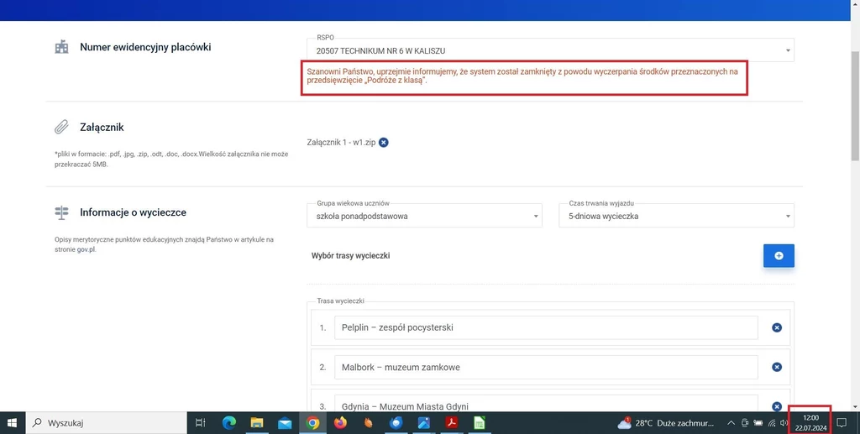Switch to Google Chrome on taskbar

[x=312, y=423]
